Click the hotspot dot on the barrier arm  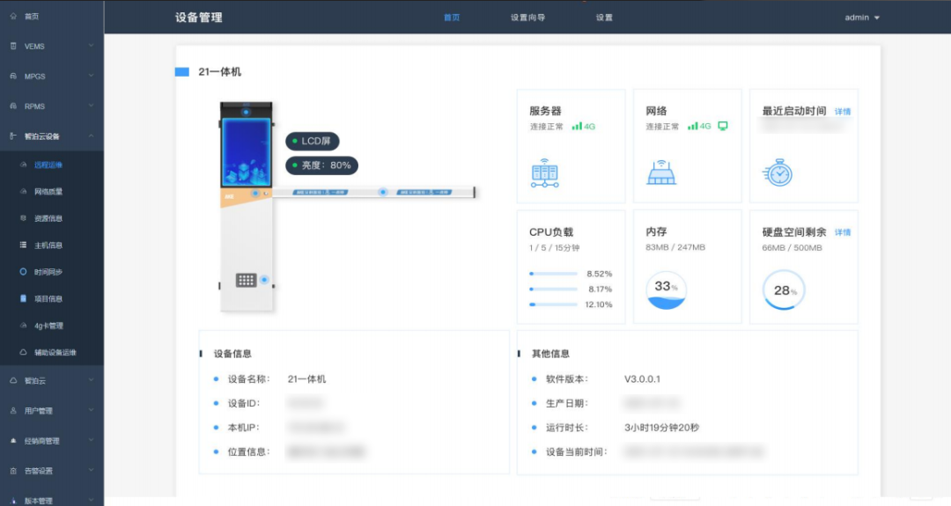383,192
